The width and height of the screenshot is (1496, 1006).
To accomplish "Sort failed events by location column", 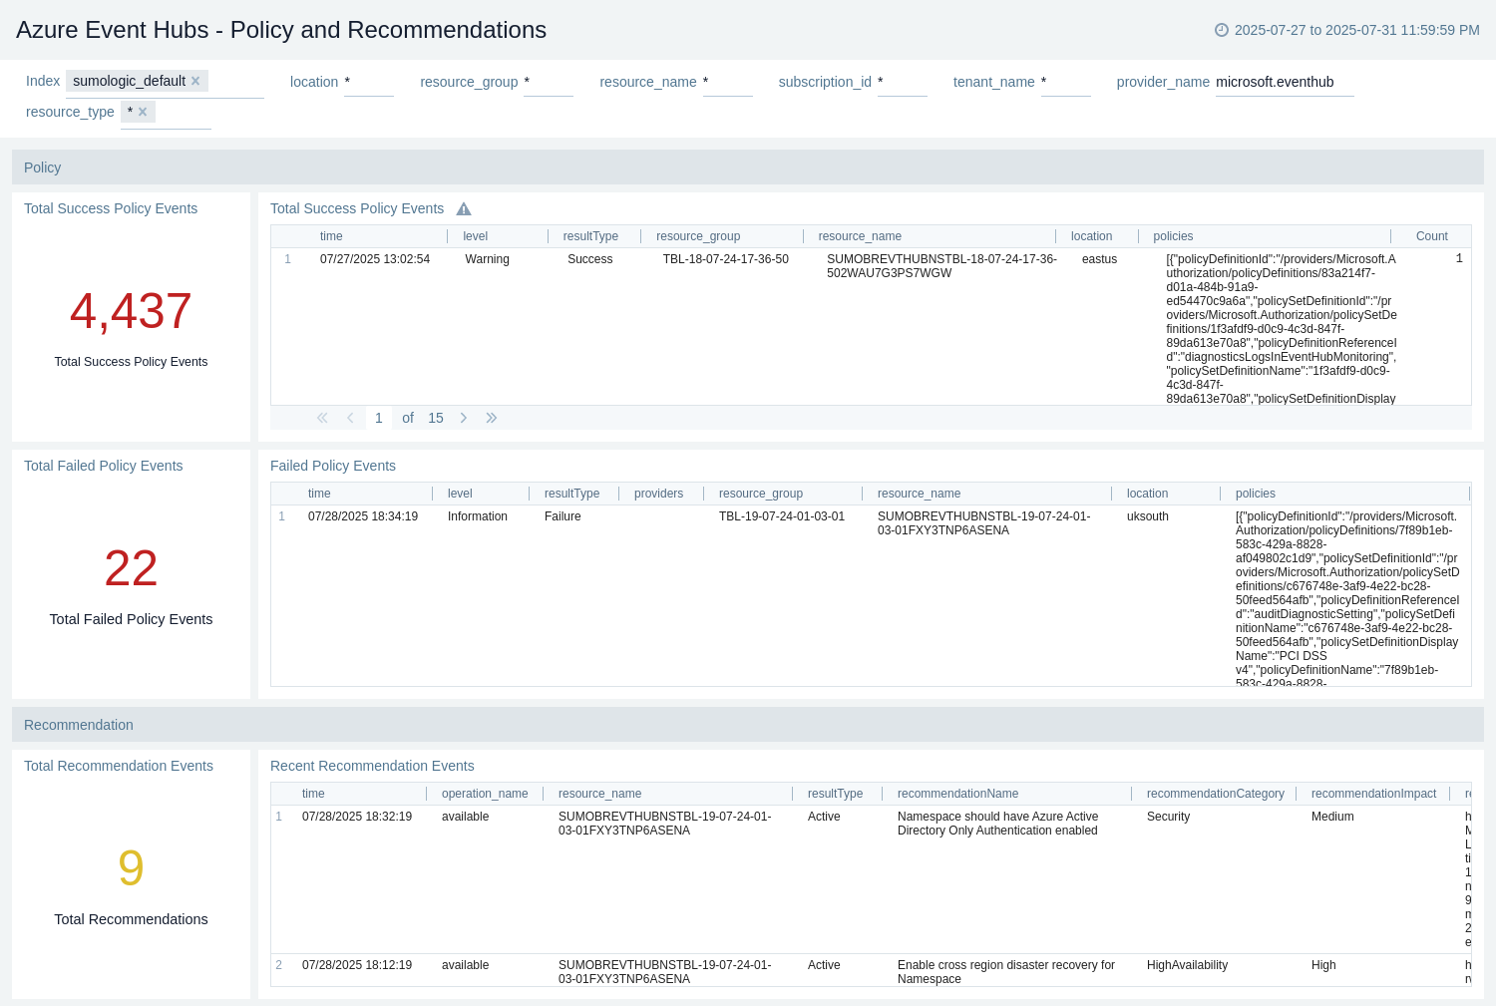I will (x=1147, y=494).
